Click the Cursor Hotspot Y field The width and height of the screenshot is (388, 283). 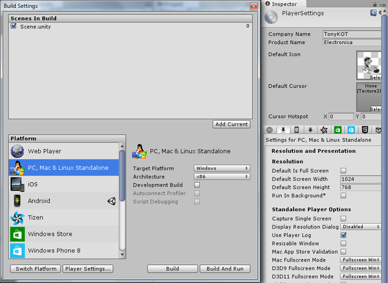point(371,117)
